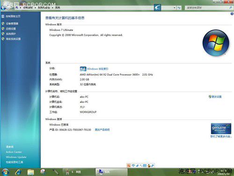Click 更改设置 change settings link
Screen dimensions: 234x176
pos(217,97)
